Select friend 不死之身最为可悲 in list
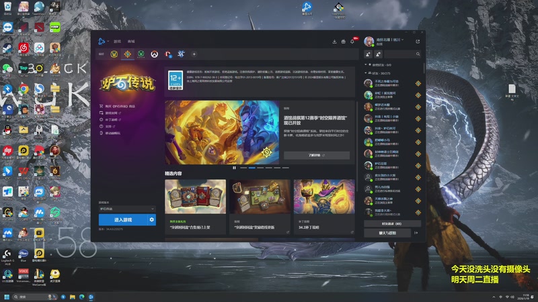The width and height of the screenshot is (538, 302). pos(393,83)
